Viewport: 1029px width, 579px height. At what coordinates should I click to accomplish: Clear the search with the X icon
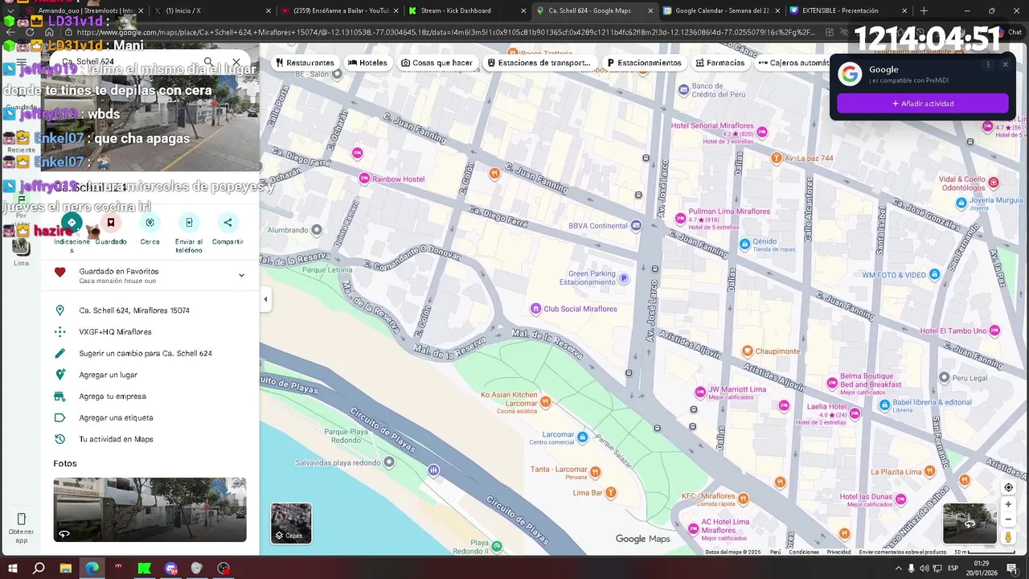click(x=236, y=61)
